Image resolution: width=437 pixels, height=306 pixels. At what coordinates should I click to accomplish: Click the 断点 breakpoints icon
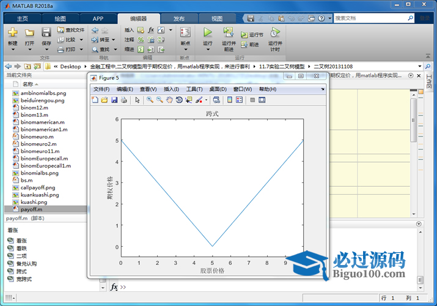click(185, 32)
